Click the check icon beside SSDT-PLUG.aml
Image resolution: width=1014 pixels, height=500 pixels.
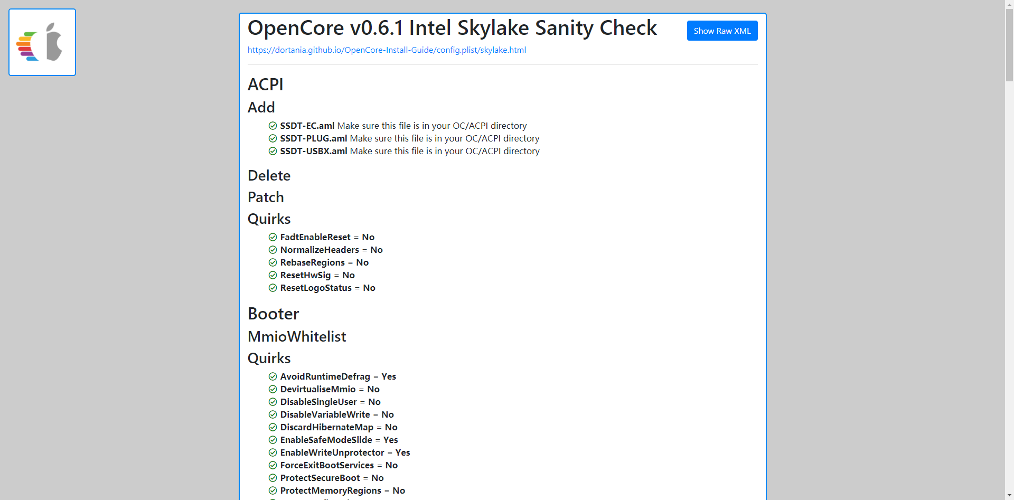pos(273,138)
